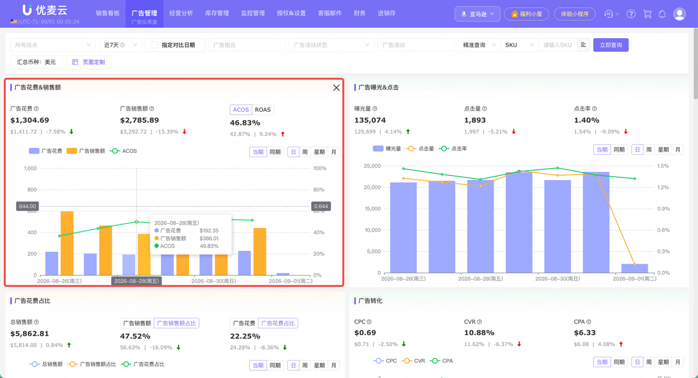
Task: Click help icon next to 点击量
Action: click(484, 109)
